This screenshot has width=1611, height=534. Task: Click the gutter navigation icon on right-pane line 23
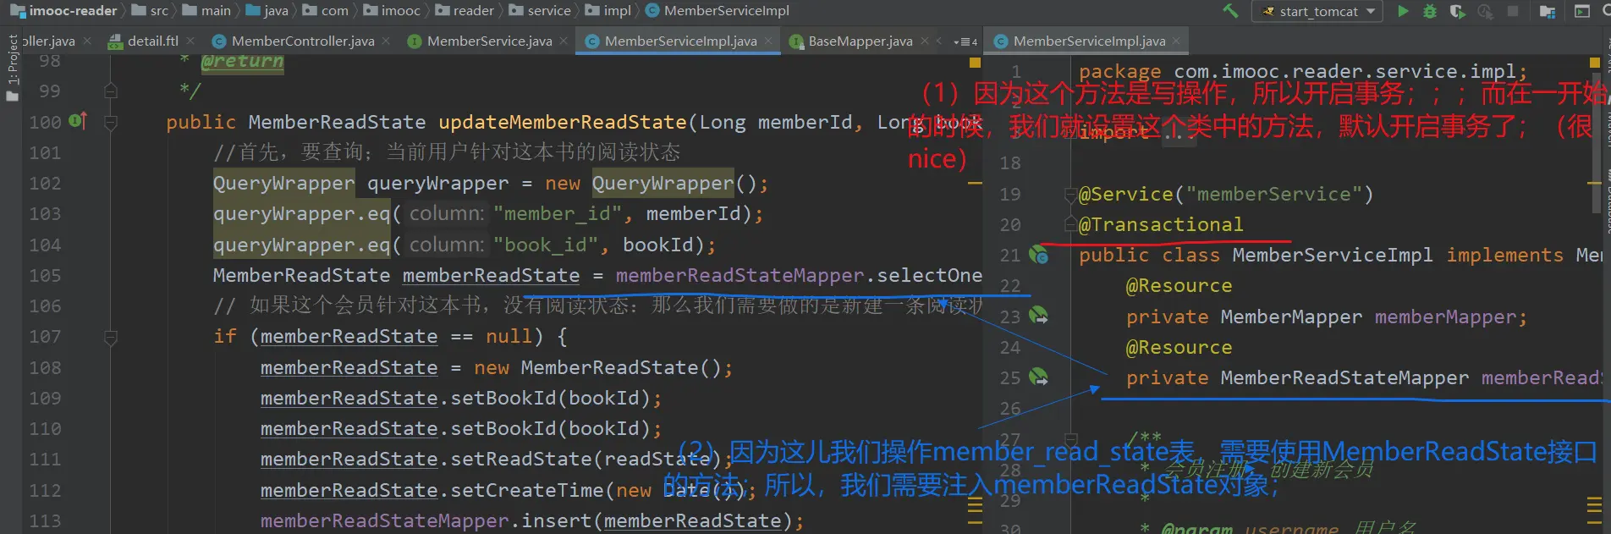(1038, 316)
